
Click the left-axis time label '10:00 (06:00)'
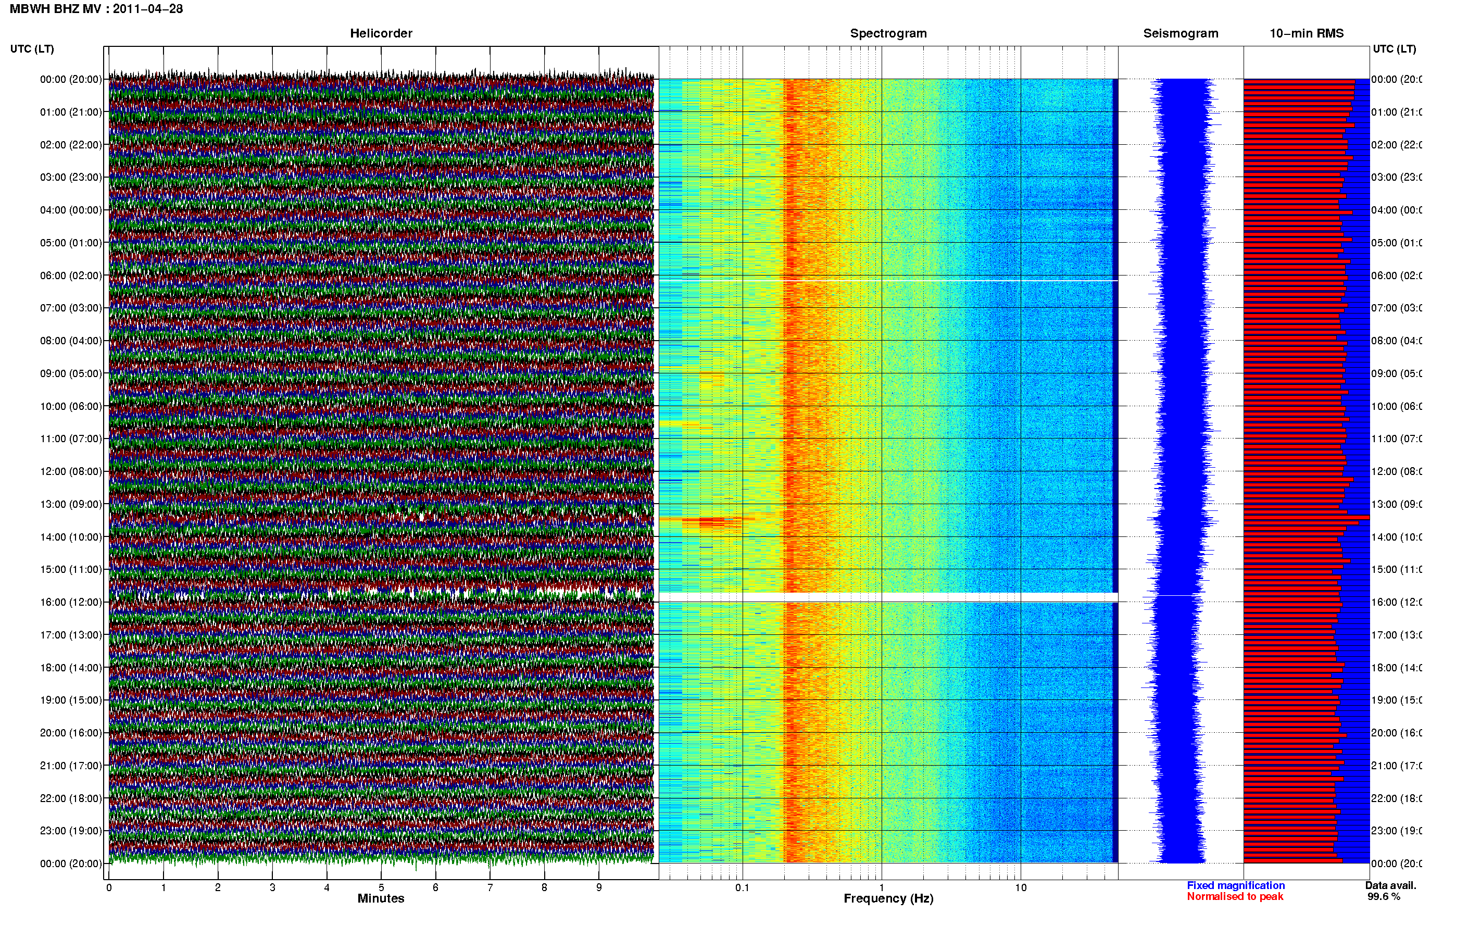point(71,406)
